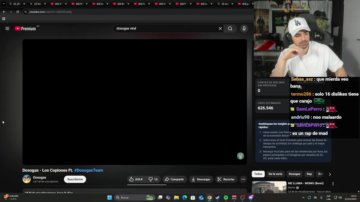Open File Explorer from the taskbar
360x202 pixels.
[x=176, y=198]
